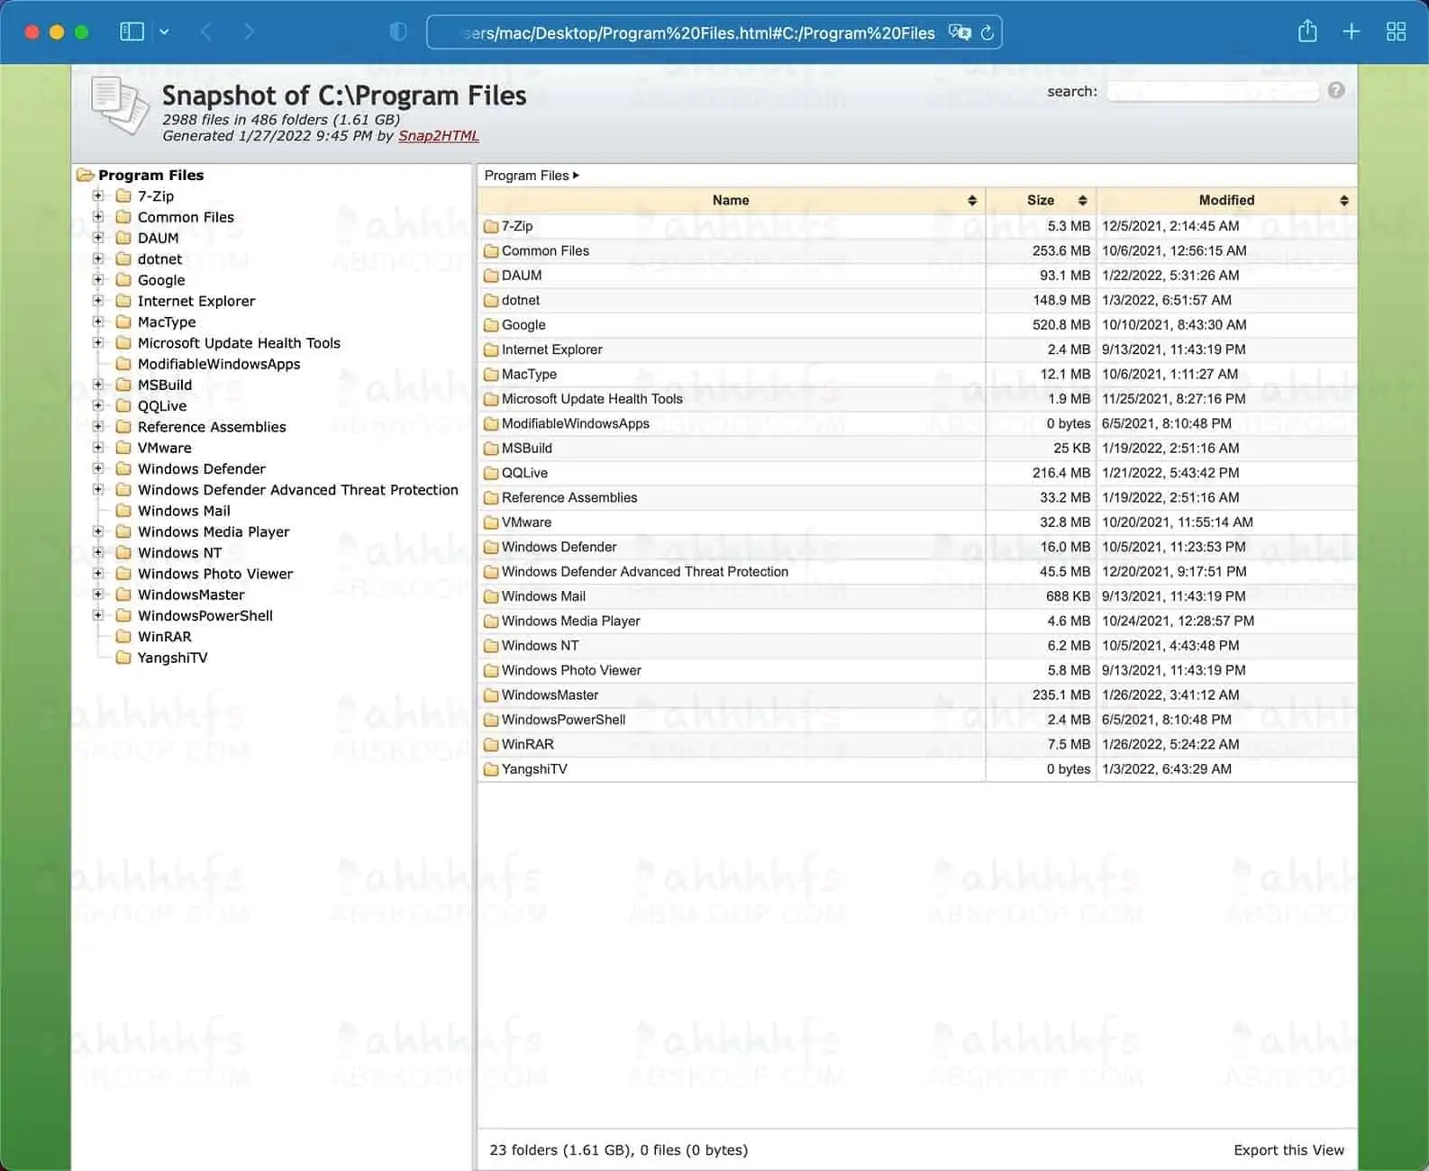Reload the page with refresh icon
1429x1171 pixels.
(x=988, y=32)
